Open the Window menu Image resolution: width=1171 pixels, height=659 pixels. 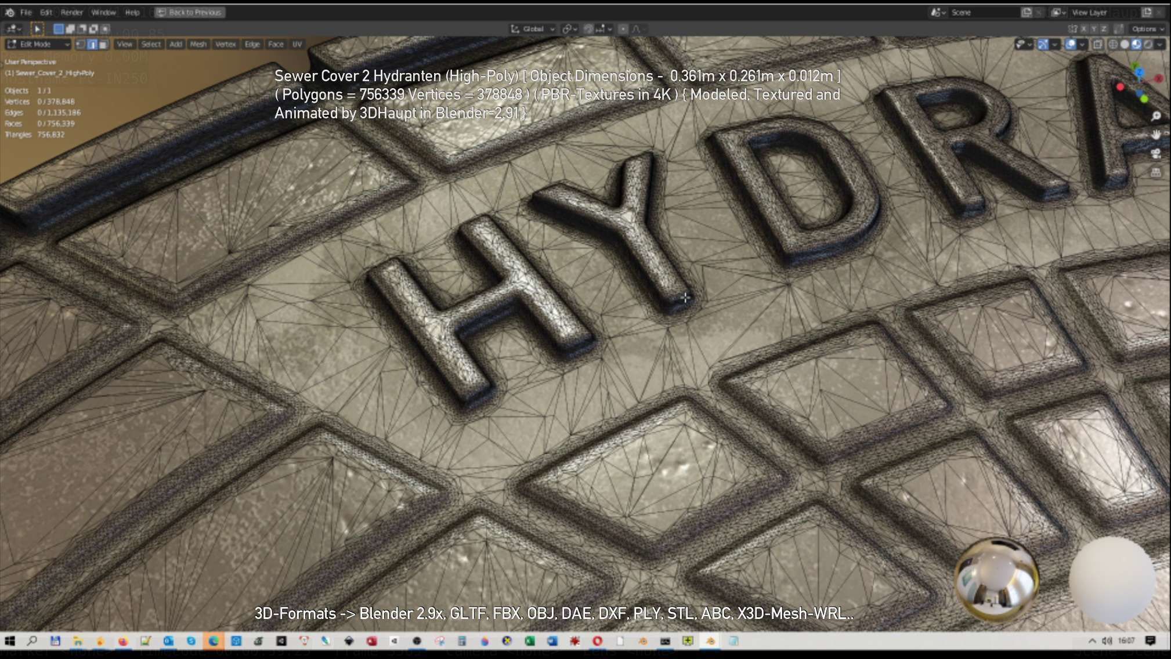click(103, 12)
